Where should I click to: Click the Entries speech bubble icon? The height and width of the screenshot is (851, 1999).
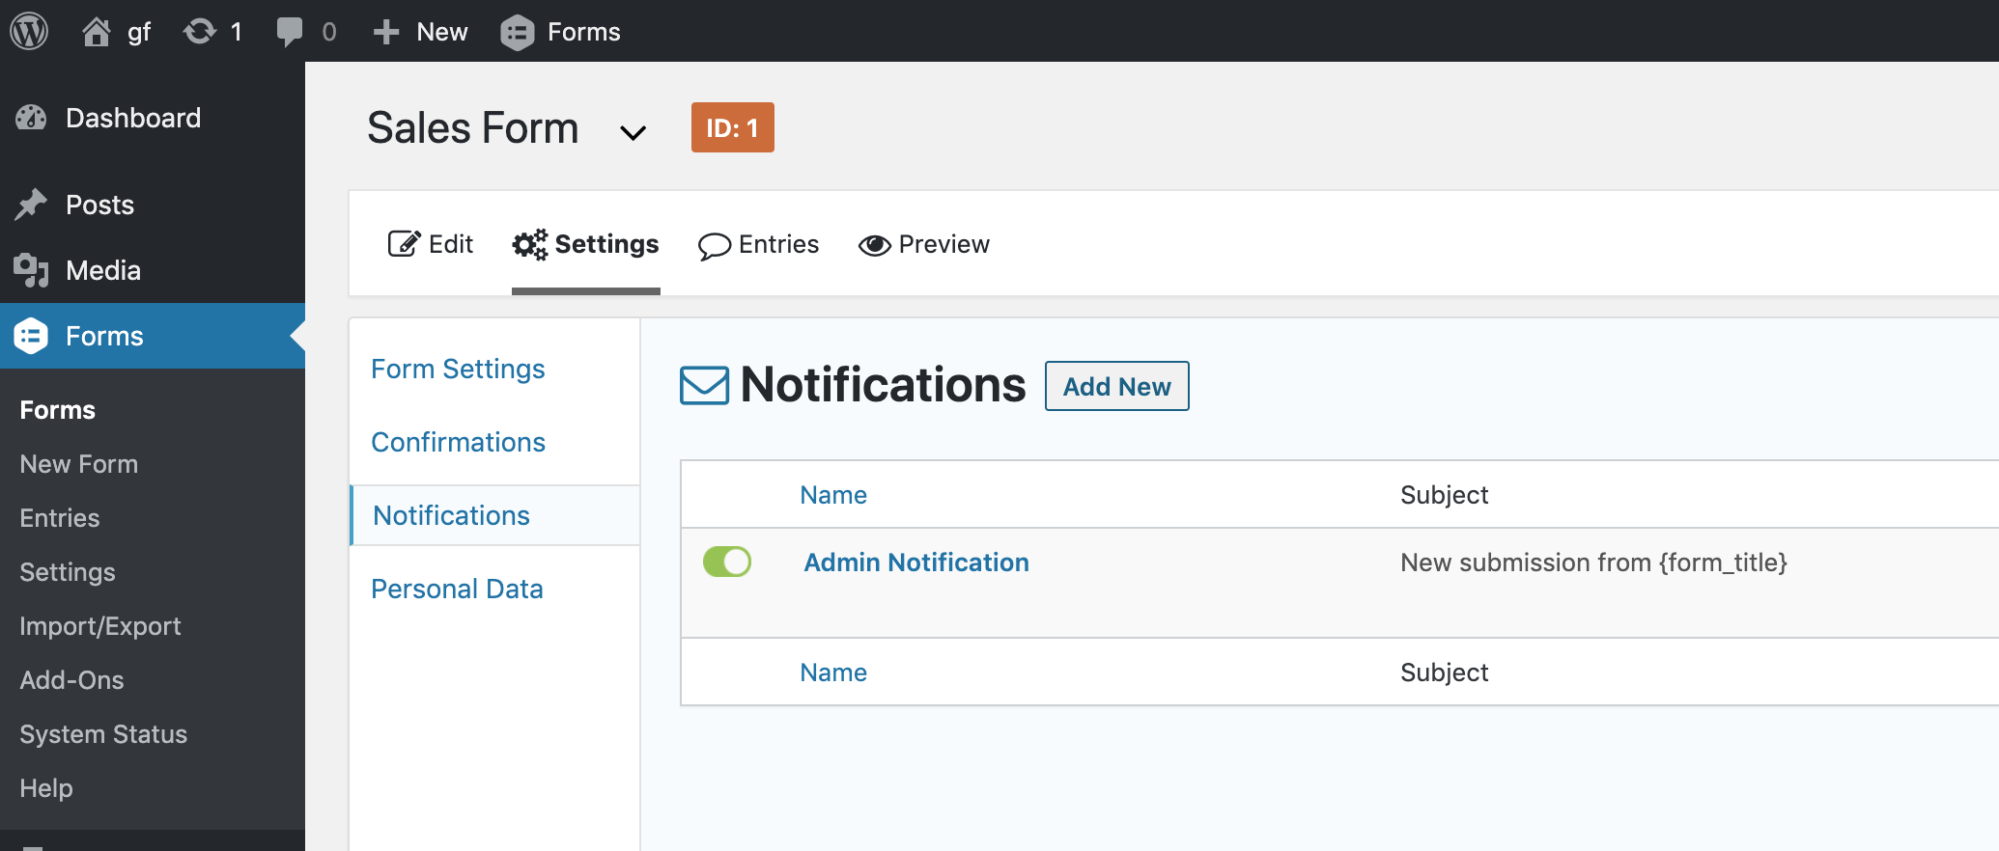coord(715,246)
